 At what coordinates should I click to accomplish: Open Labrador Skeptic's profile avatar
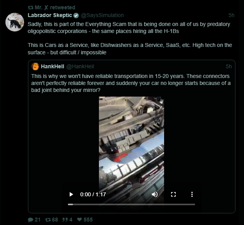pyautogui.click(x=15, y=22)
